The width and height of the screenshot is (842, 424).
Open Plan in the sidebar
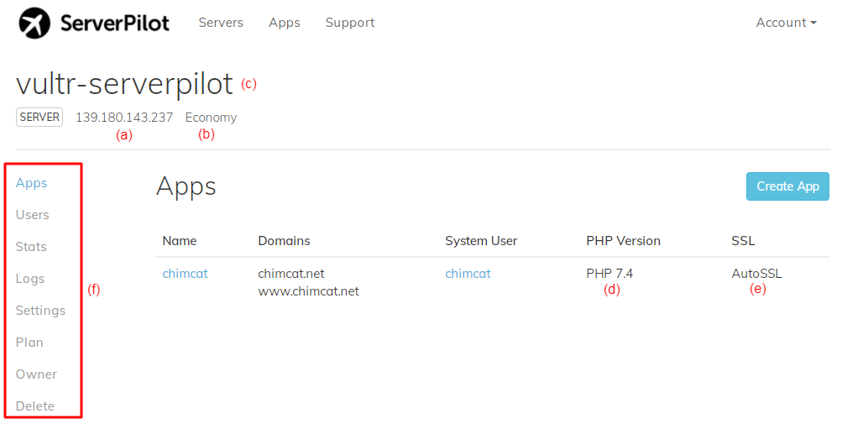(x=29, y=343)
